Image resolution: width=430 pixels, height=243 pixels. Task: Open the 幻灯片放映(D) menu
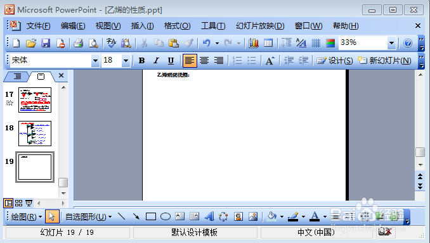(260, 26)
